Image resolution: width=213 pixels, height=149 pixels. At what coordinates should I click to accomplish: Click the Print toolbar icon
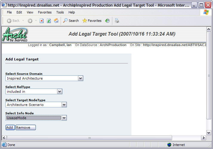pyautogui.click(x=117, y=21)
